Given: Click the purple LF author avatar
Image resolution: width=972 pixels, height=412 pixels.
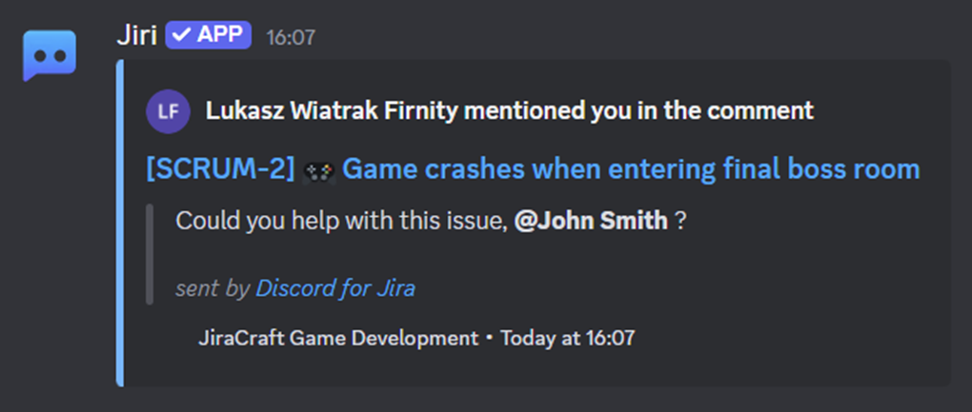Looking at the screenshot, I should (x=168, y=111).
